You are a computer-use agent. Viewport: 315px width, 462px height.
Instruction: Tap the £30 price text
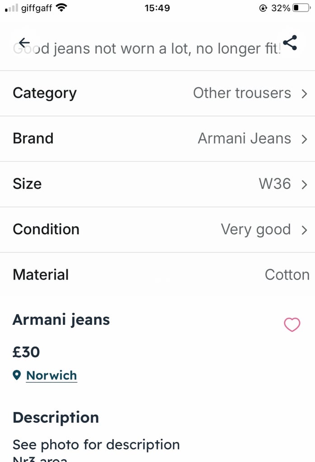(26, 352)
